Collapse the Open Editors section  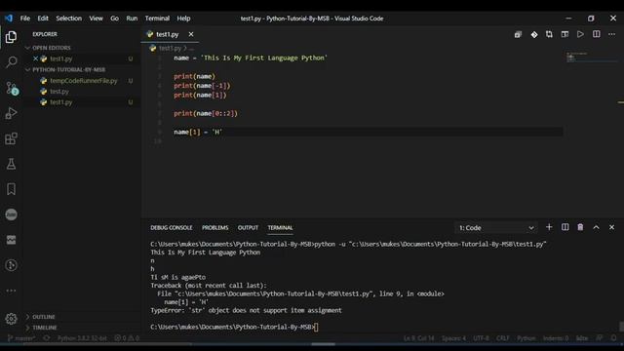pos(52,48)
